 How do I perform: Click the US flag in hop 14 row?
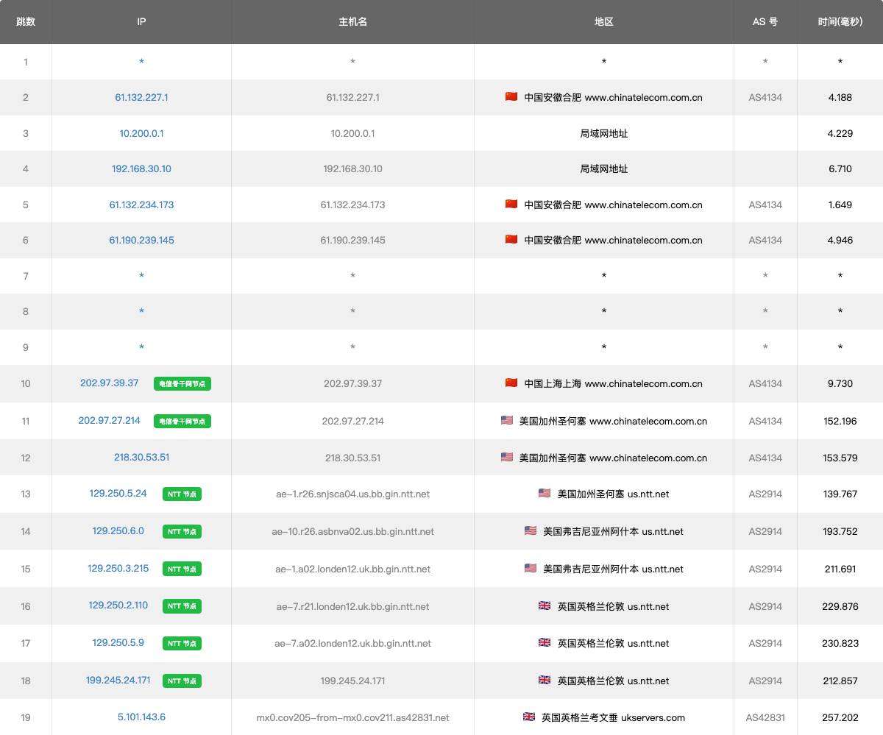click(531, 530)
